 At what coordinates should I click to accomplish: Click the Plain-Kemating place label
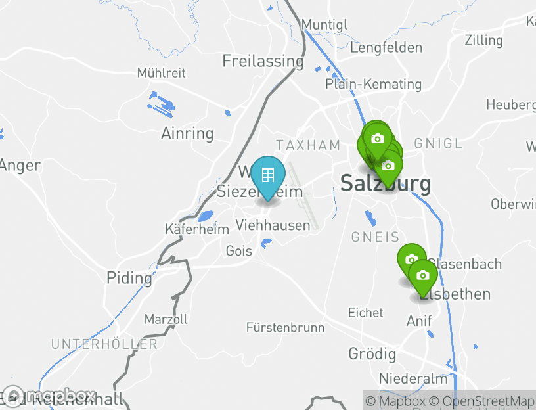click(x=373, y=84)
